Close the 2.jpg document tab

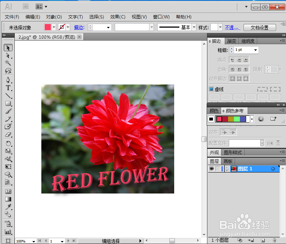[x=79, y=37]
